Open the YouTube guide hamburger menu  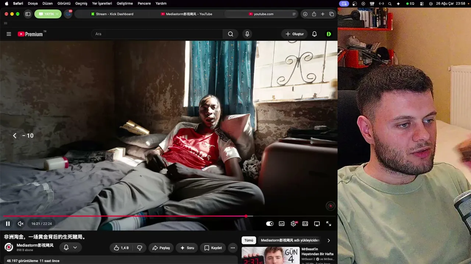coord(9,34)
